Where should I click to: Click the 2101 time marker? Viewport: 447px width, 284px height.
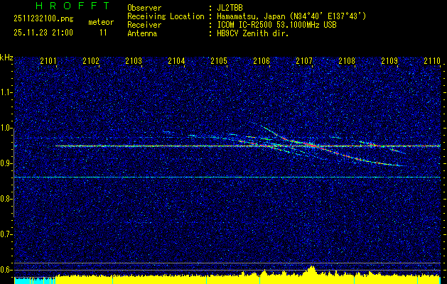coord(49,62)
